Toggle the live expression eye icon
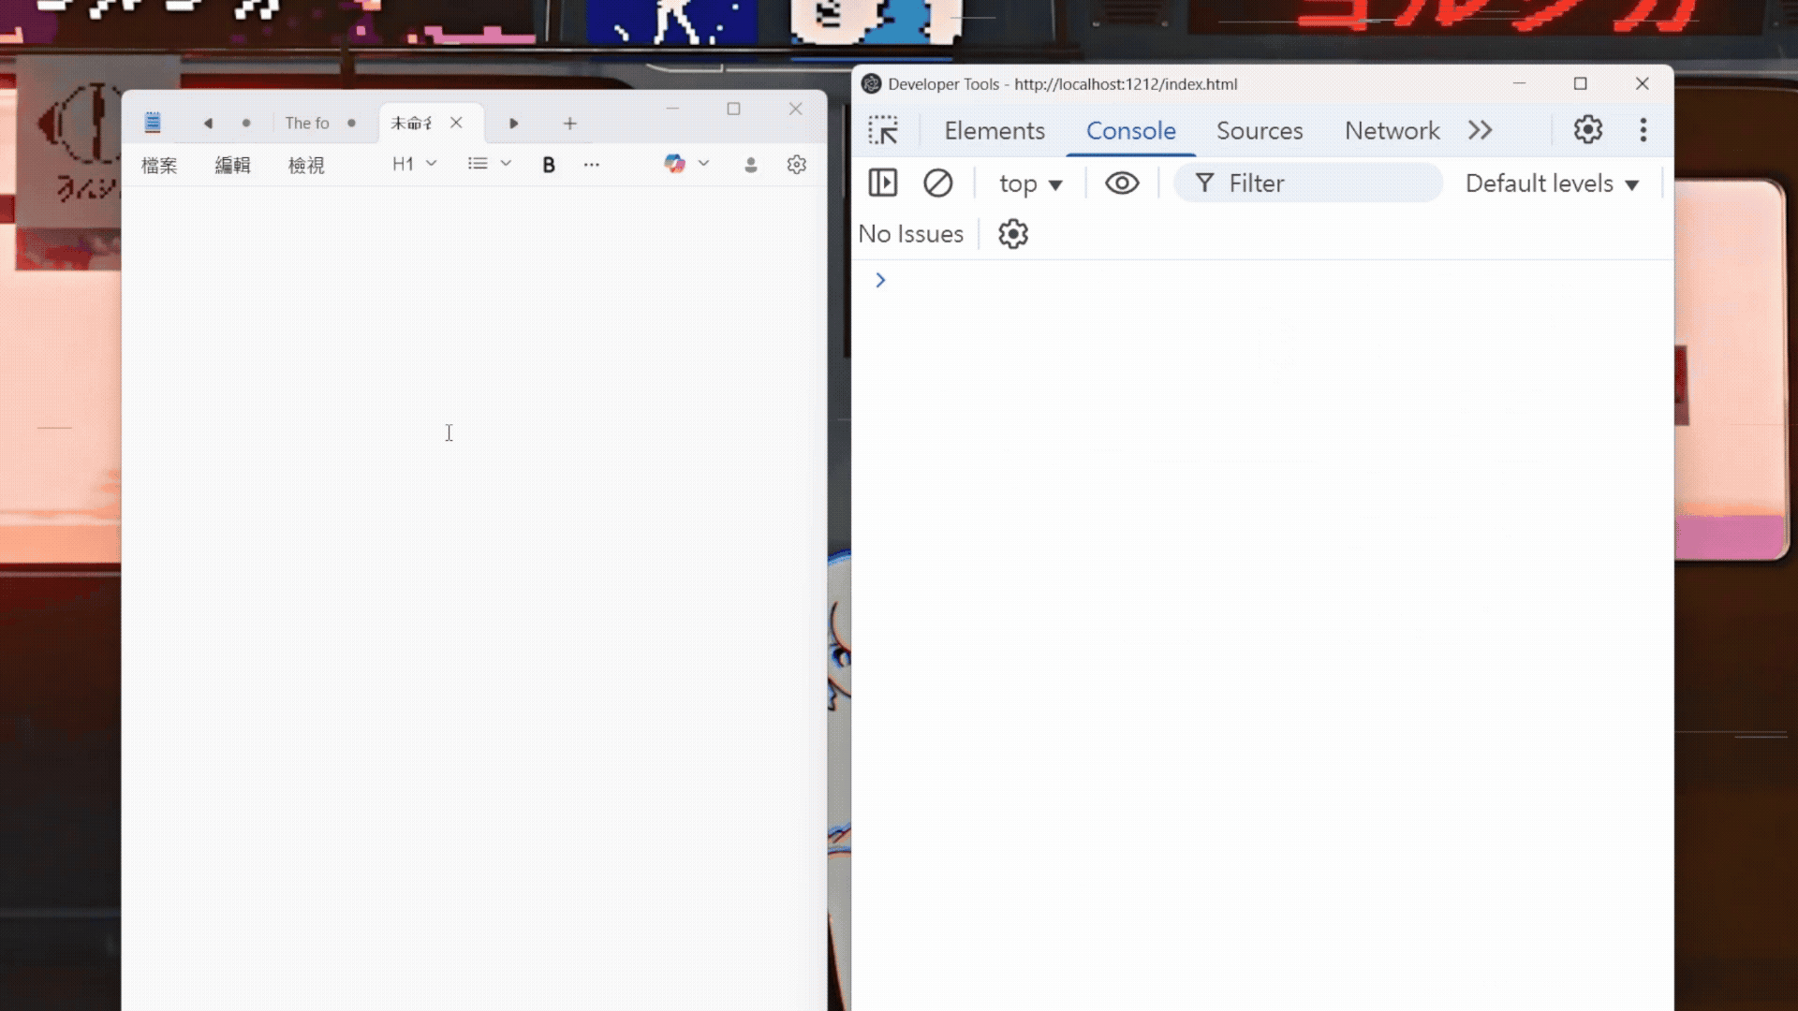Image resolution: width=1798 pixels, height=1011 pixels. 1121,183
